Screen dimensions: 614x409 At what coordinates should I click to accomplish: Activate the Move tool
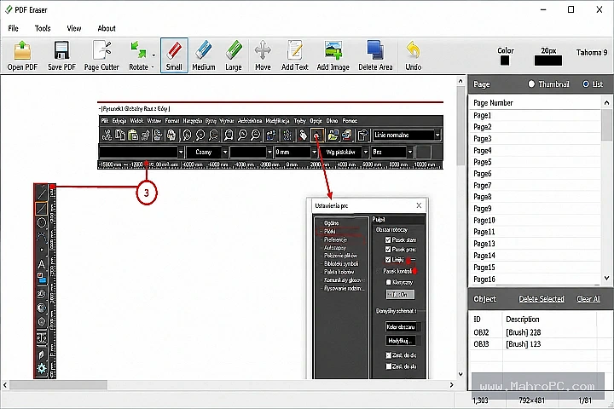tap(263, 55)
